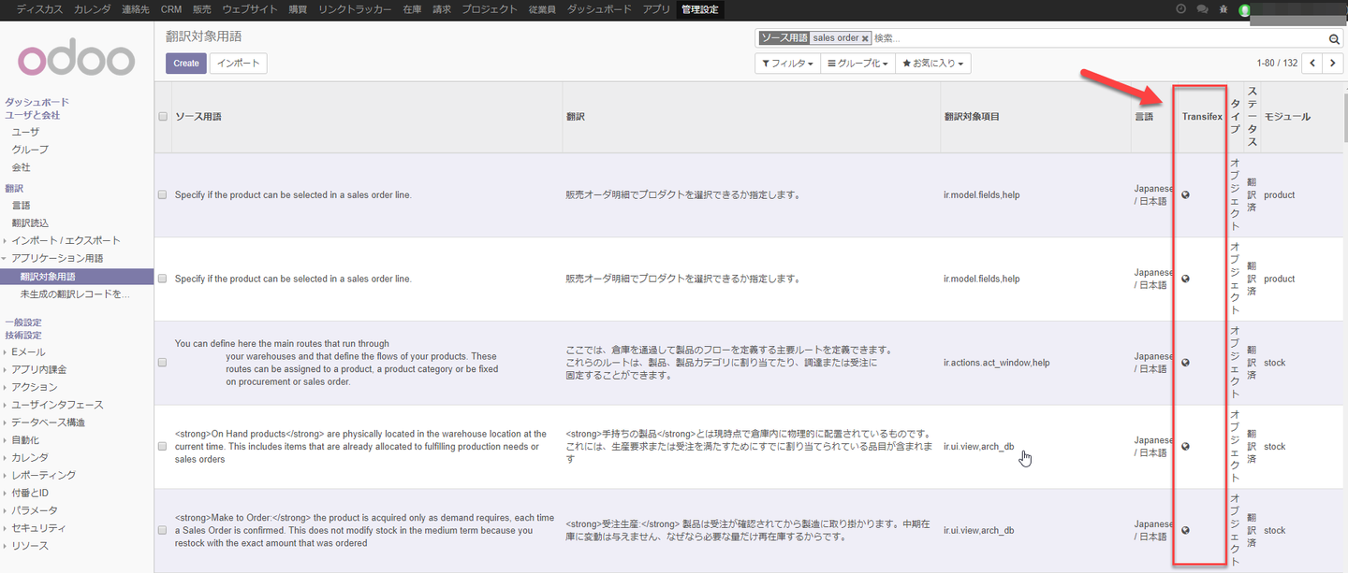Viewport: 1348px width, 573px height.
Task: Select checkbox for 'On Hand products' row
Action: pyautogui.click(x=163, y=447)
